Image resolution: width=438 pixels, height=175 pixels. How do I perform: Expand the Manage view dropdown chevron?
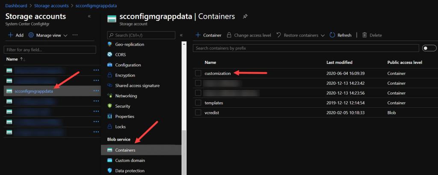pyautogui.click(x=65, y=35)
